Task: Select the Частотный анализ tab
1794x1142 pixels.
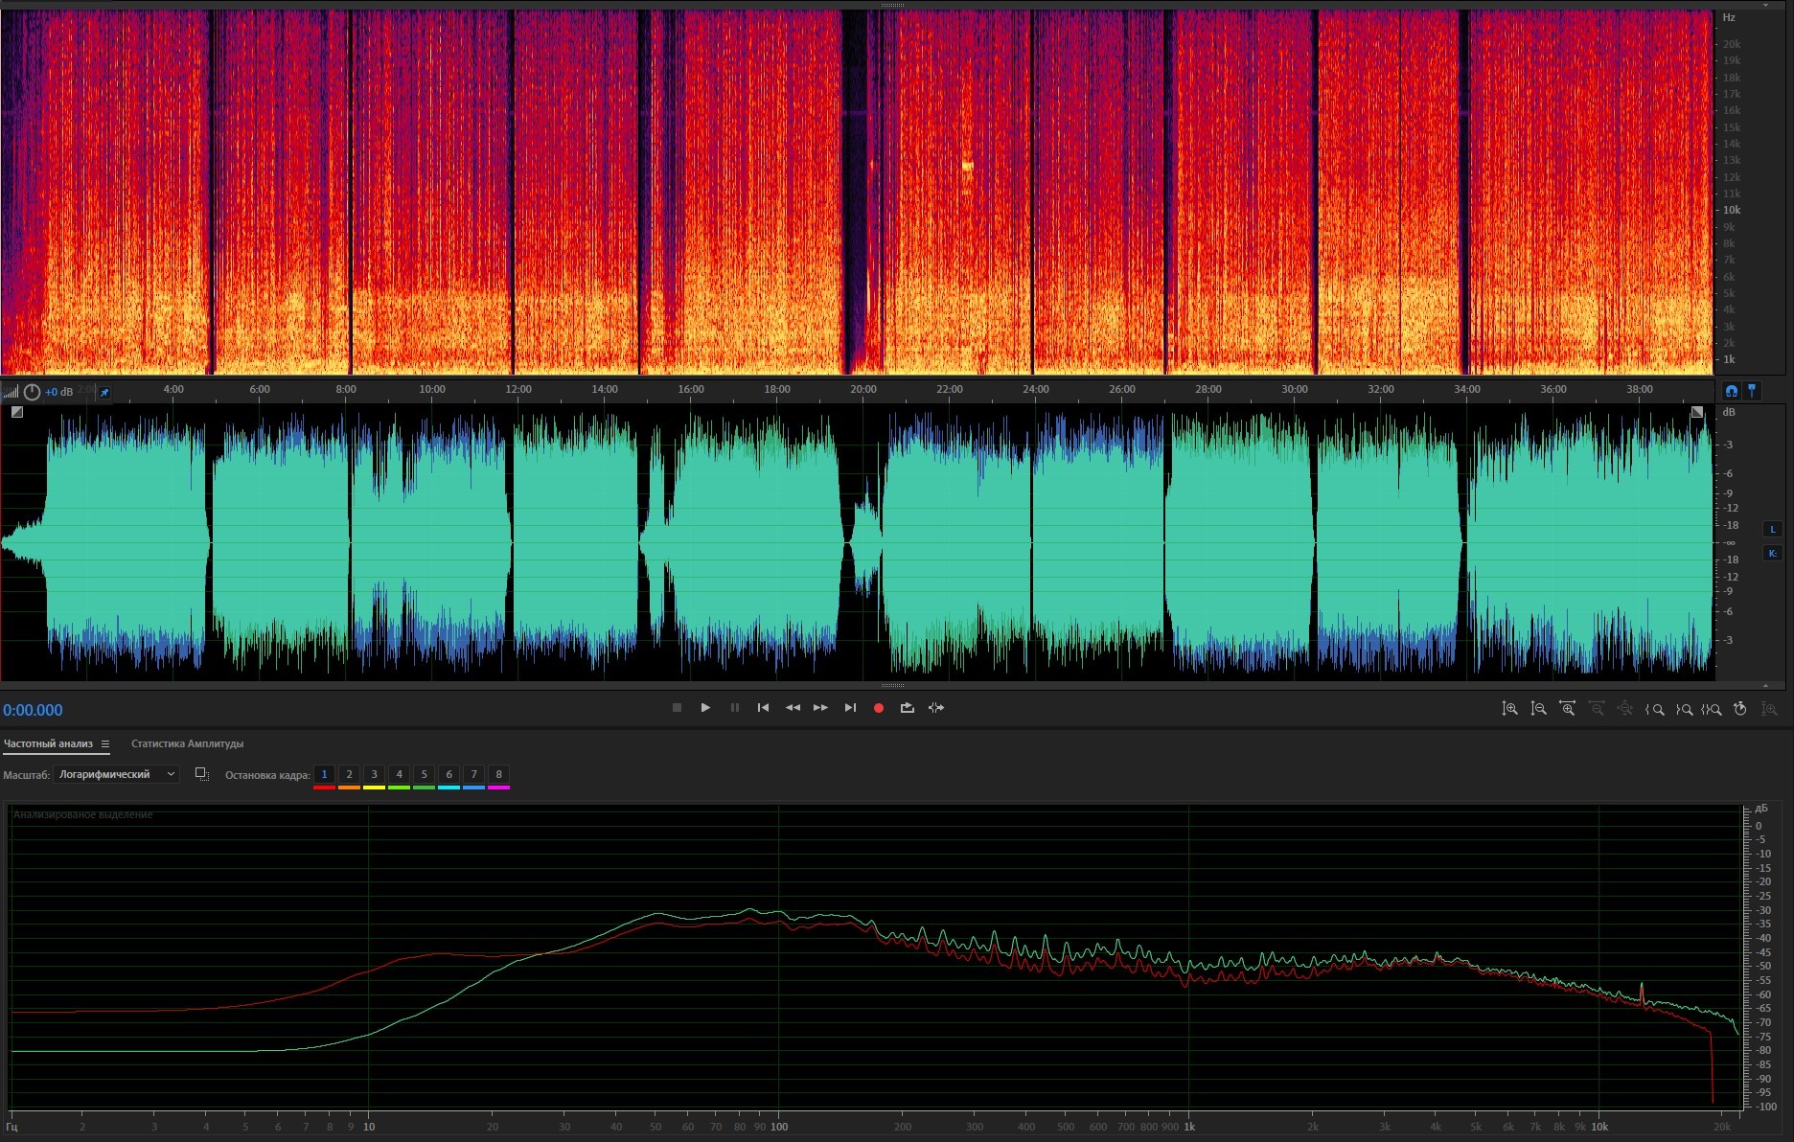Action: click(x=48, y=743)
